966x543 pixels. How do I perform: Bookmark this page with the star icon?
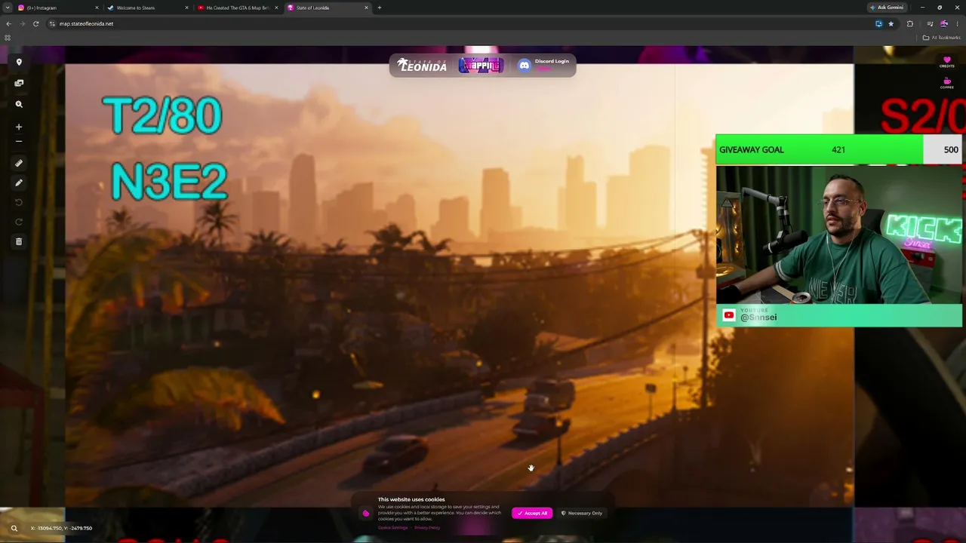pos(891,23)
